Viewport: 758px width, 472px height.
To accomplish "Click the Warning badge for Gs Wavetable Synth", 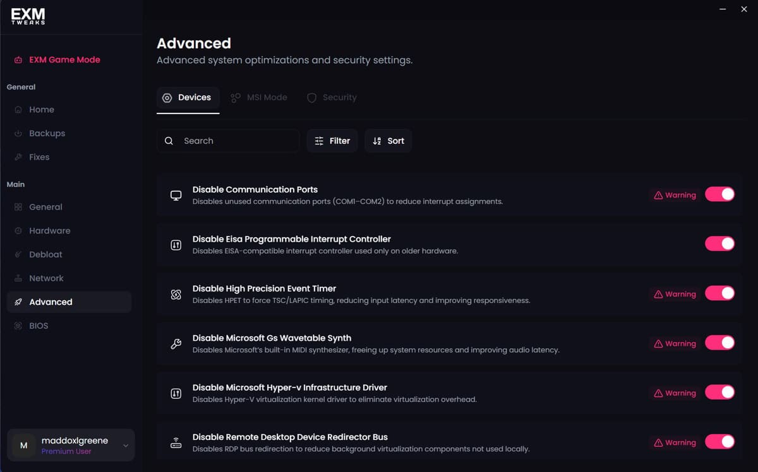I will coord(675,344).
